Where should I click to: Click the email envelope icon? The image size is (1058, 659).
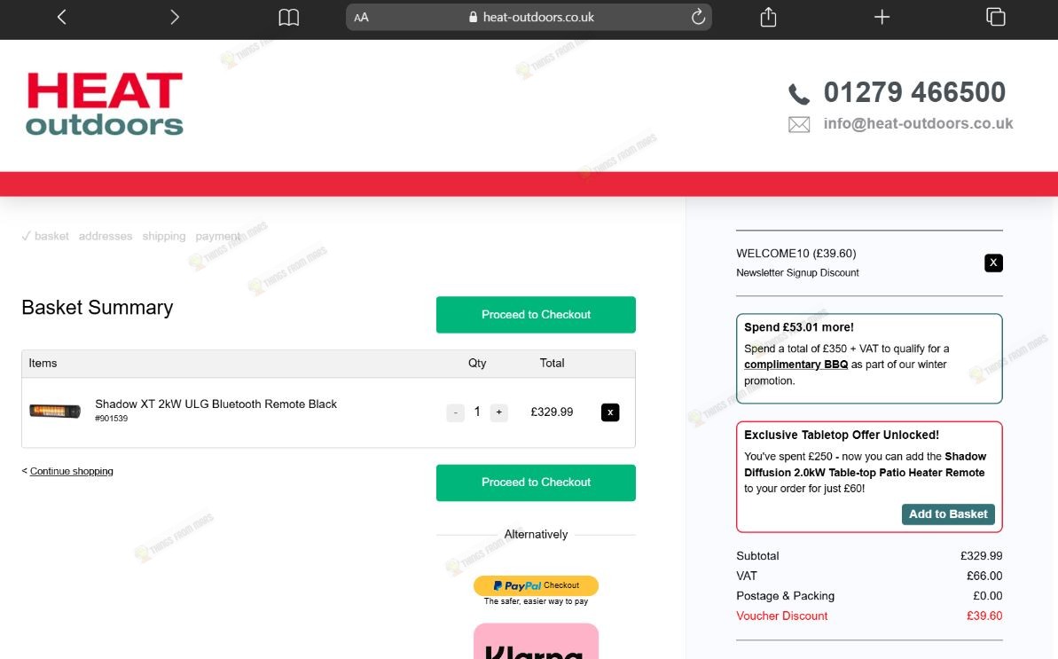(x=799, y=125)
